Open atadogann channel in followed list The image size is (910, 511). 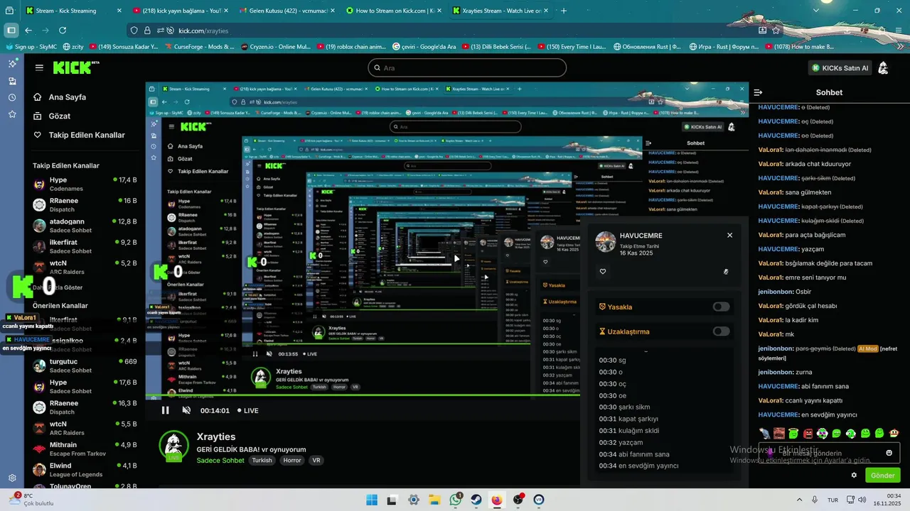pos(85,226)
